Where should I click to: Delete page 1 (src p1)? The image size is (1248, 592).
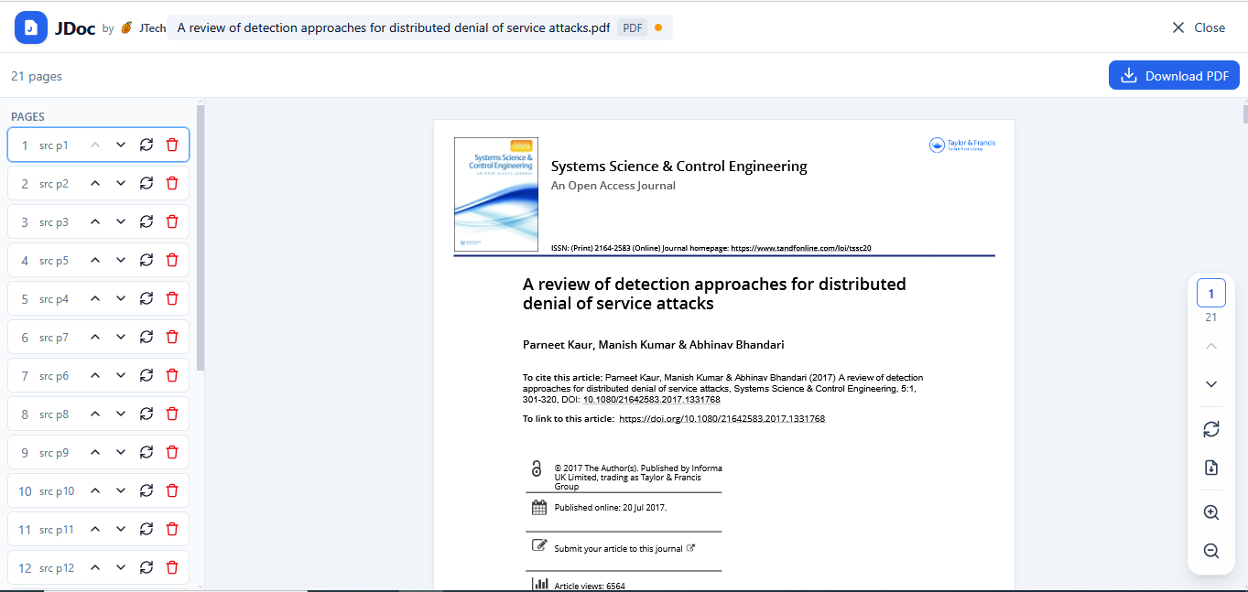click(x=172, y=145)
